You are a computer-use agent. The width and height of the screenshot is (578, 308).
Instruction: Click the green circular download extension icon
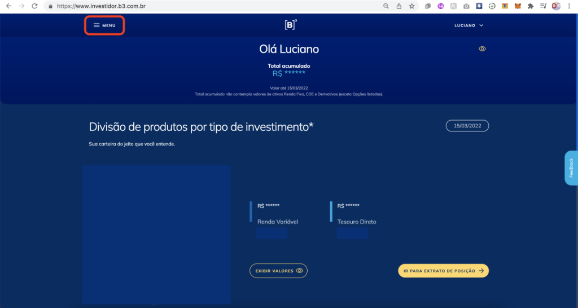point(492,6)
